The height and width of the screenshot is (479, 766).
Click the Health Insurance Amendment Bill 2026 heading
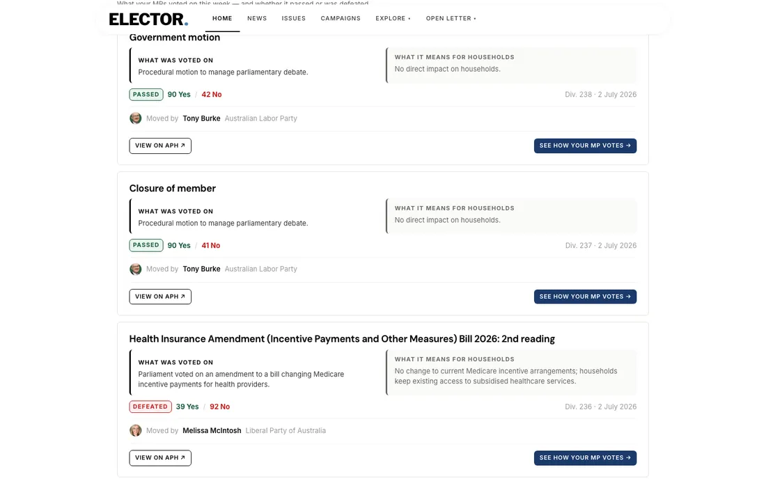[x=342, y=339]
